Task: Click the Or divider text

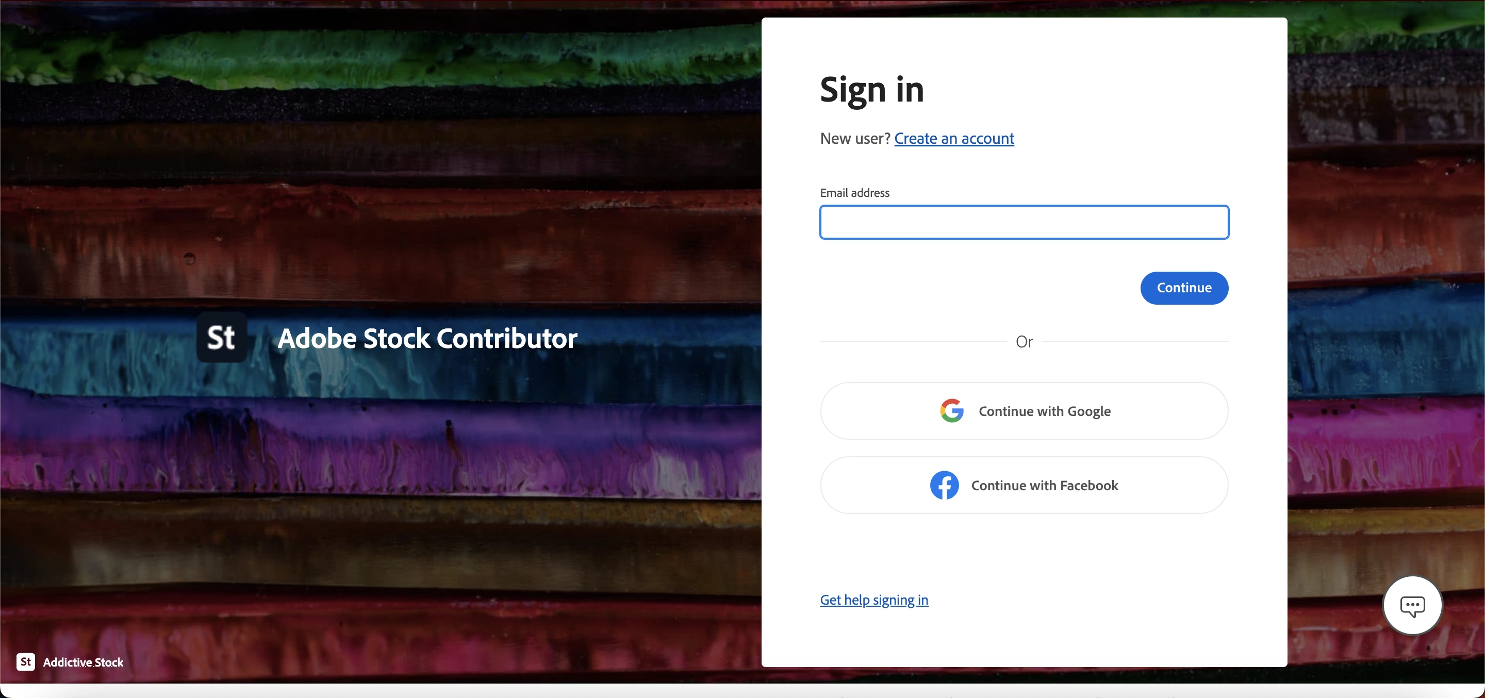Action: pos(1024,342)
